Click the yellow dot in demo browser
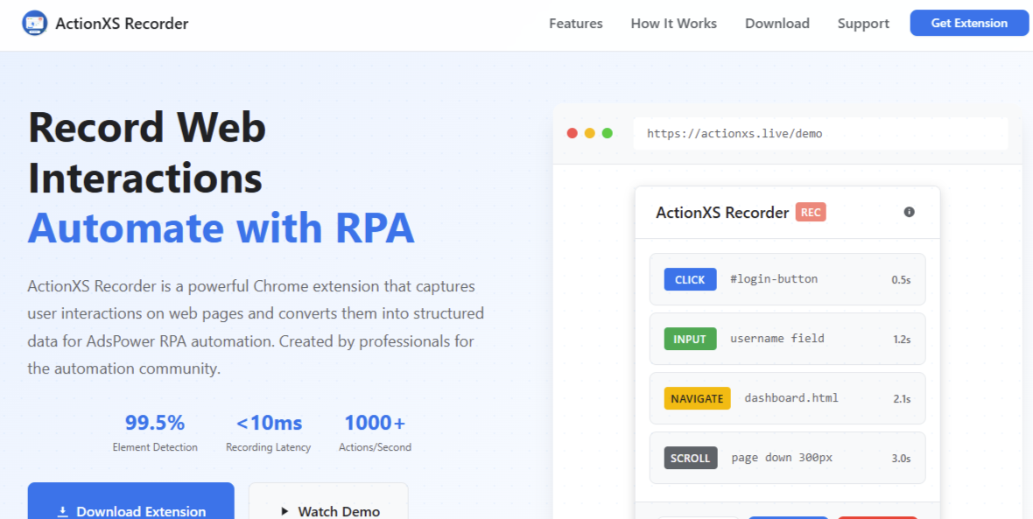This screenshot has height=519, width=1033. pos(590,133)
